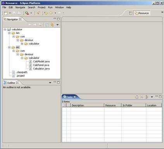Open the Navigate menu
The image size is (164, 149).
click(x=20, y=7)
